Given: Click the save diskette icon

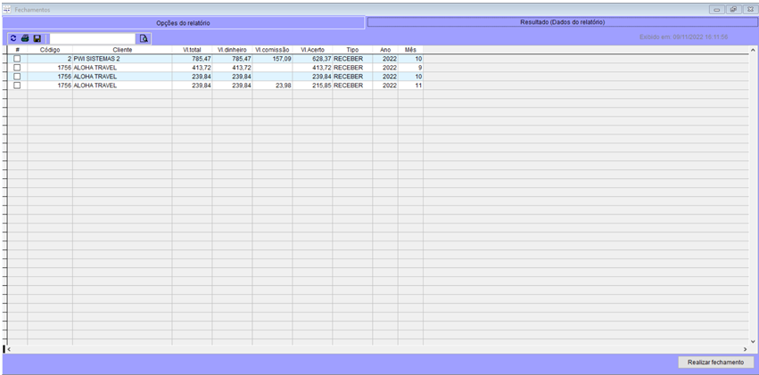Looking at the screenshot, I should coord(37,38).
